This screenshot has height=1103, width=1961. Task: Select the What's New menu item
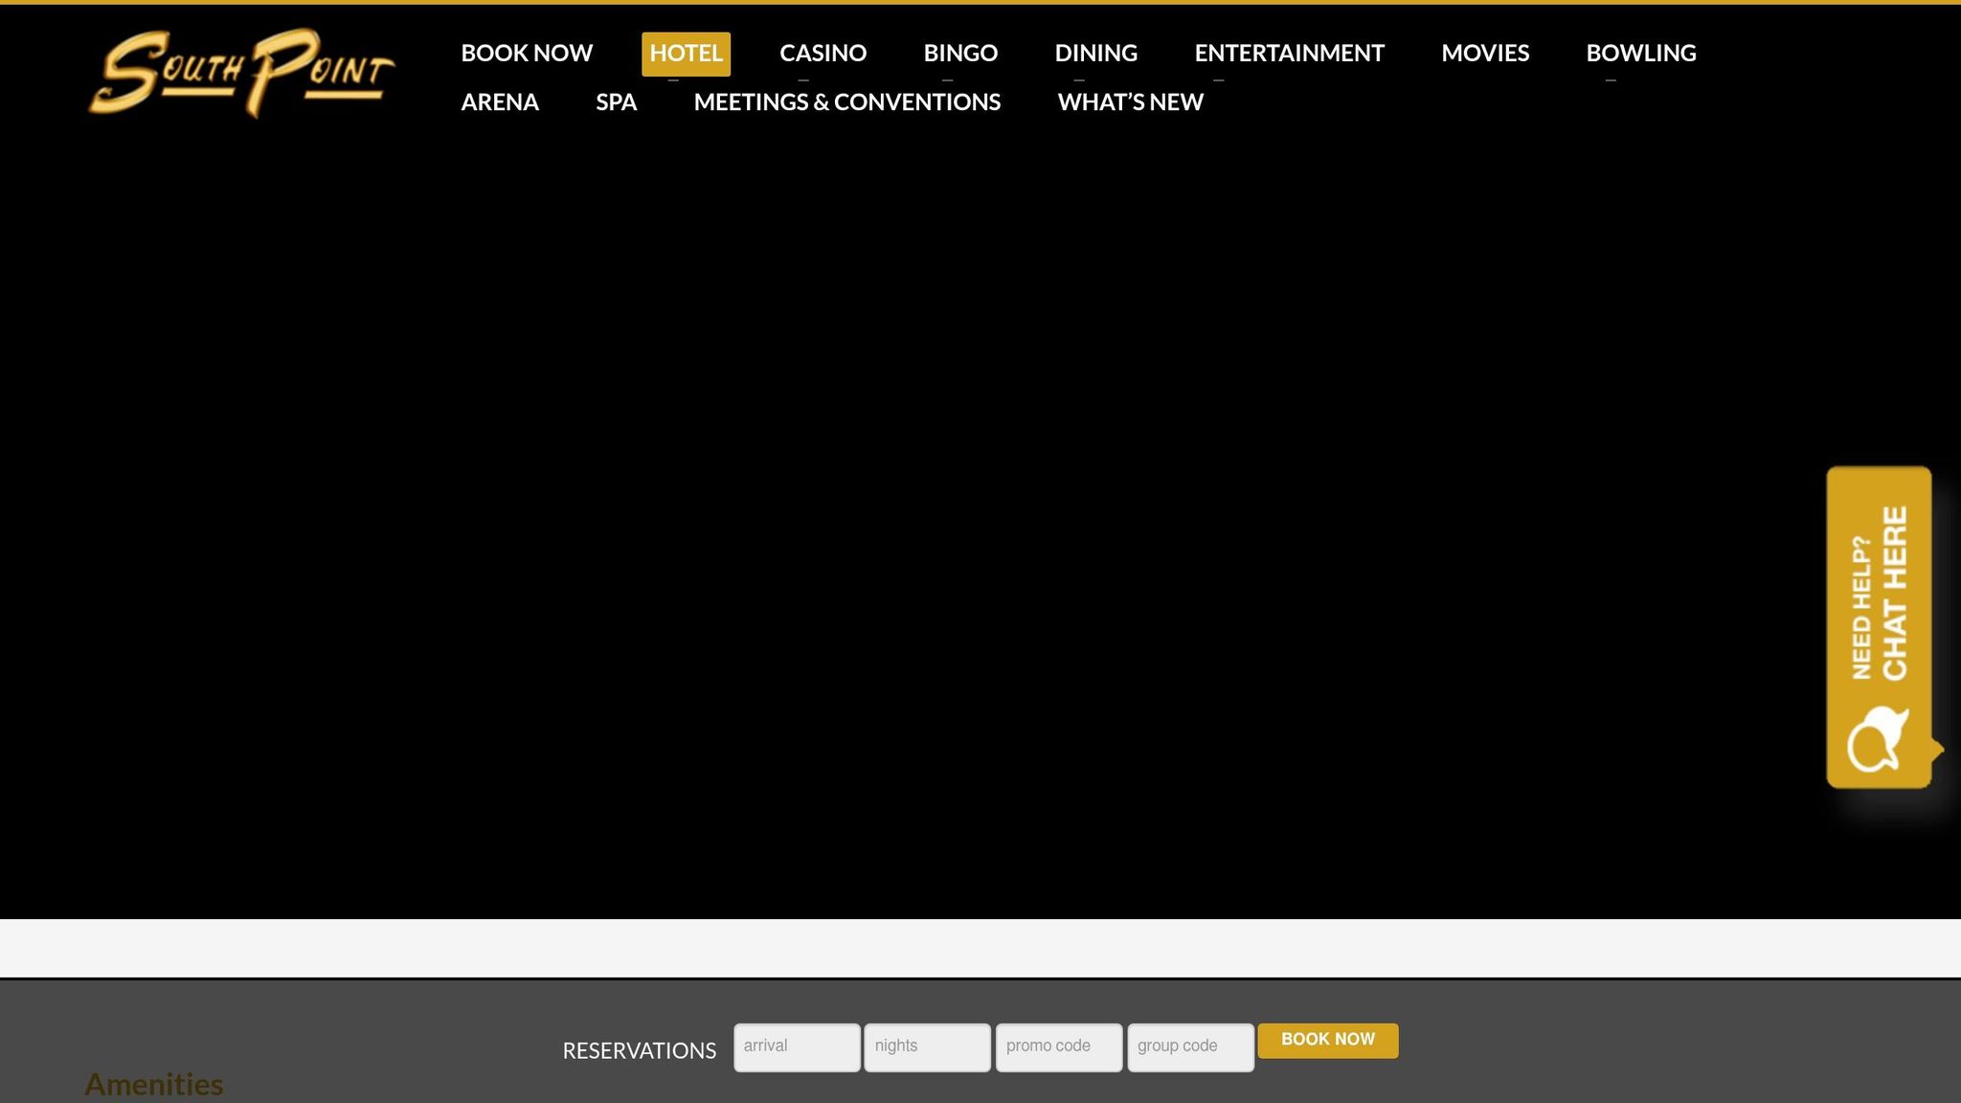coord(1130,102)
